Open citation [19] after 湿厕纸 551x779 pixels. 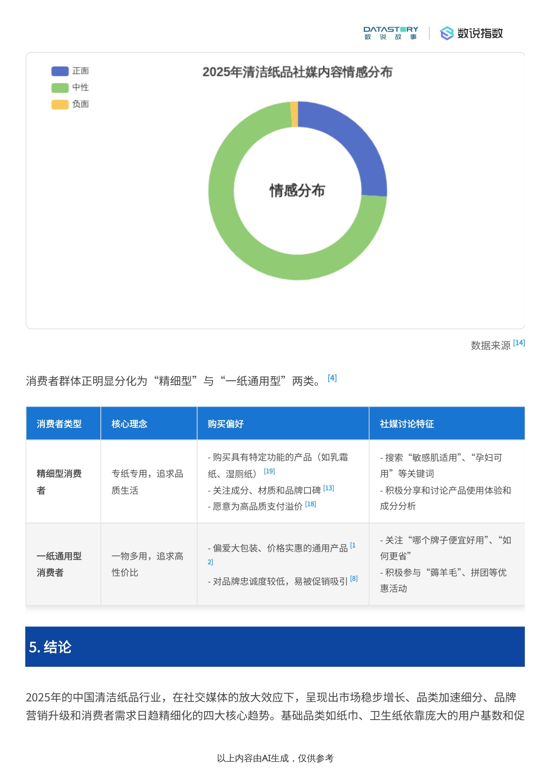269,471
